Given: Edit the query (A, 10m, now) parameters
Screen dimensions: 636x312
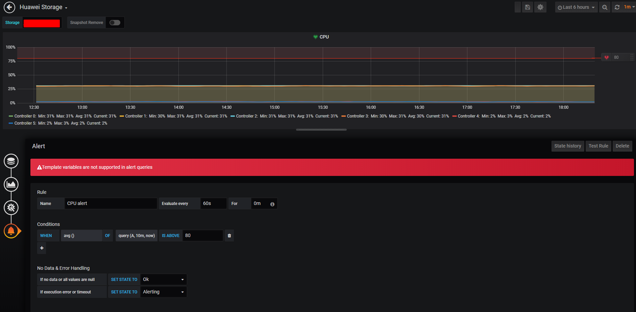Looking at the screenshot, I should click(x=137, y=236).
